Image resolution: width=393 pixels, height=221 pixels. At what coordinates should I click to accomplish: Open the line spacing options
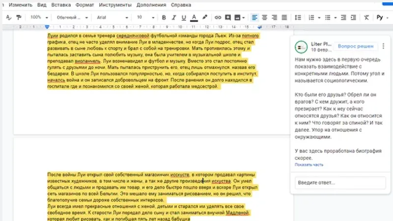[298, 18]
